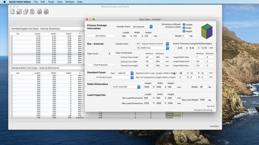Click the document with pen toolbar icon

[x=19, y=12]
